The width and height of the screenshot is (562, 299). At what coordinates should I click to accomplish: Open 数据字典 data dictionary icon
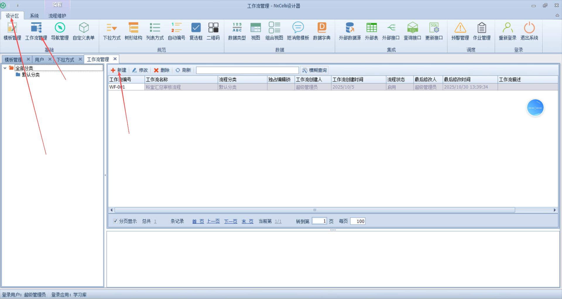click(x=321, y=28)
